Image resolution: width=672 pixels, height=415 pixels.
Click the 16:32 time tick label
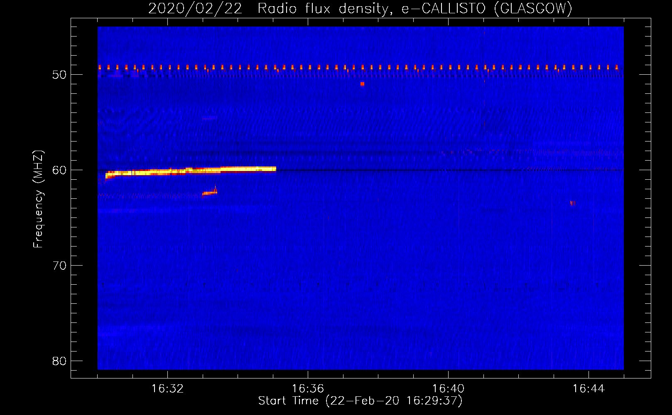click(167, 389)
